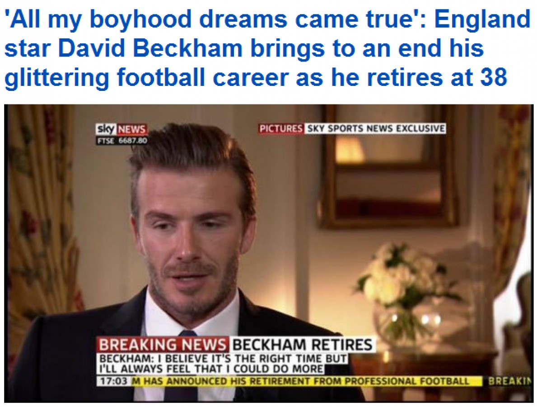Click the 17:03 time stamp

[113, 381]
